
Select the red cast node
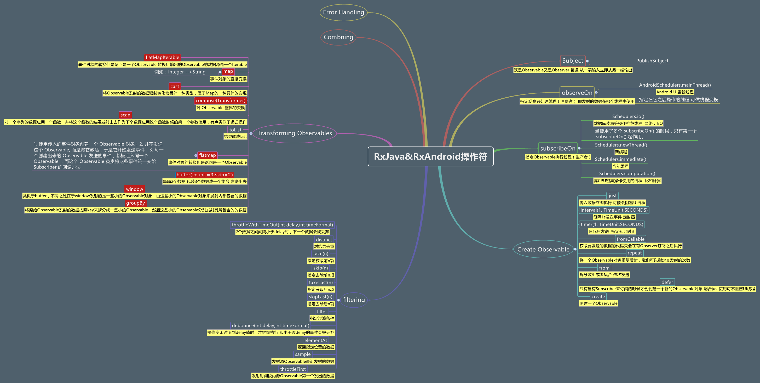click(175, 86)
